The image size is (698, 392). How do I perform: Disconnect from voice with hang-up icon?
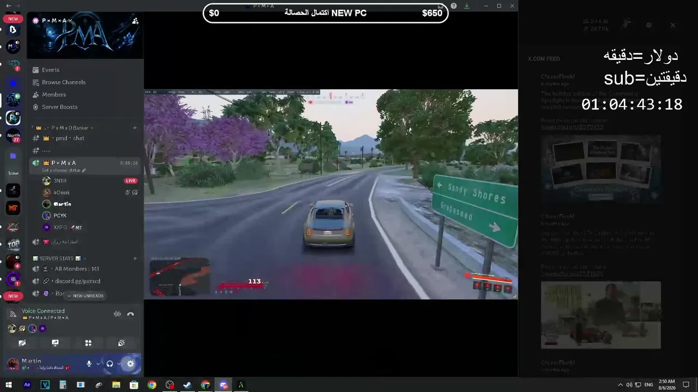point(130,314)
